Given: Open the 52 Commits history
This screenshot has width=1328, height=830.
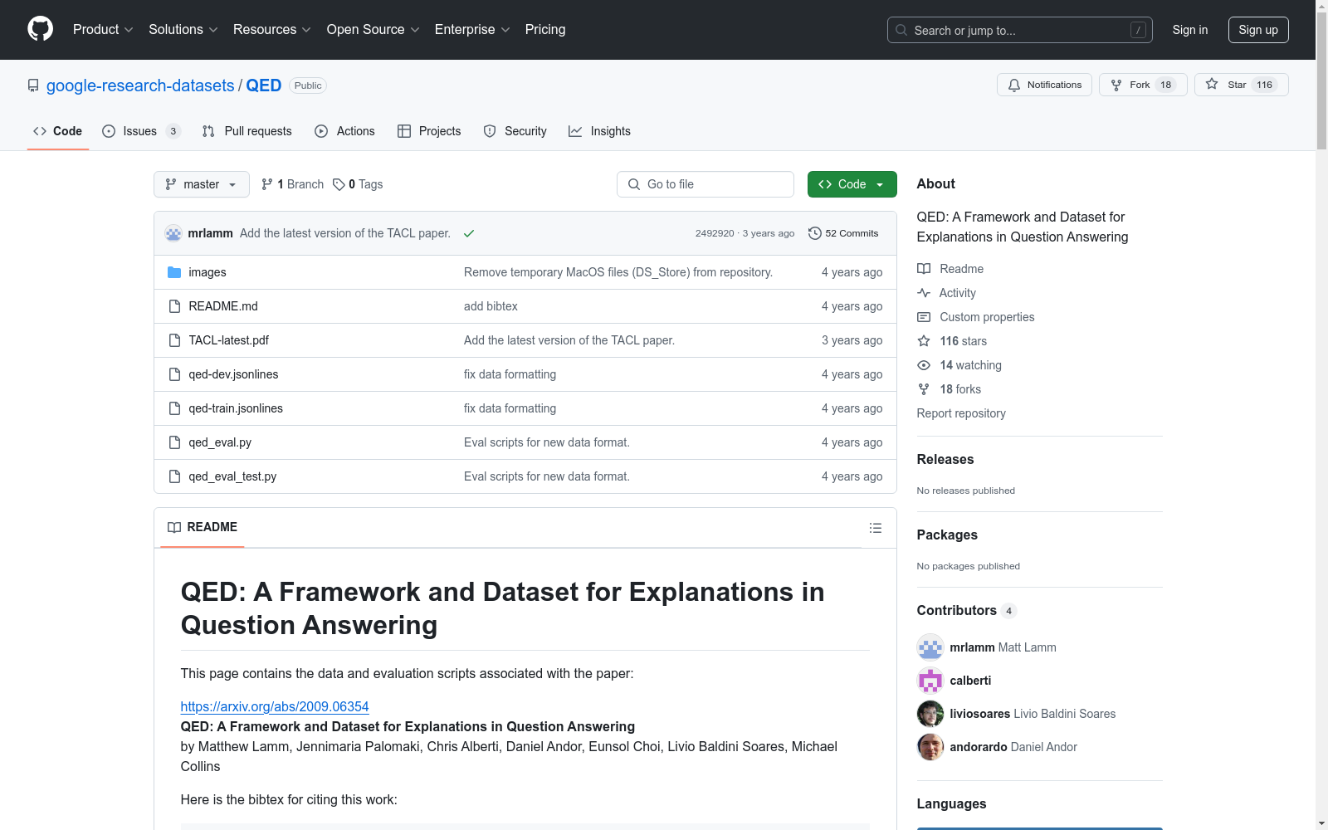Looking at the screenshot, I should pos(843,233).
